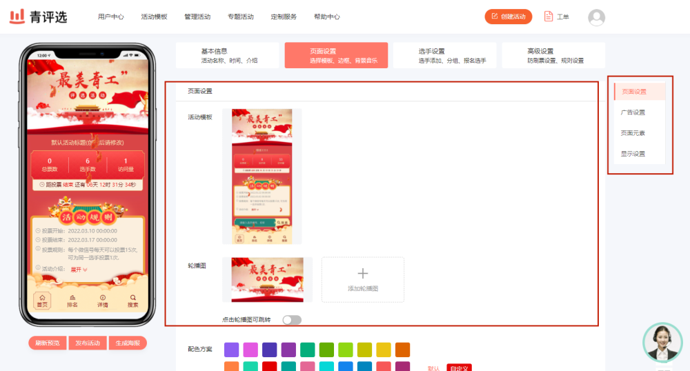Open the 用户中心 menu
690x371 pixels.
click(x=111, y=17)
